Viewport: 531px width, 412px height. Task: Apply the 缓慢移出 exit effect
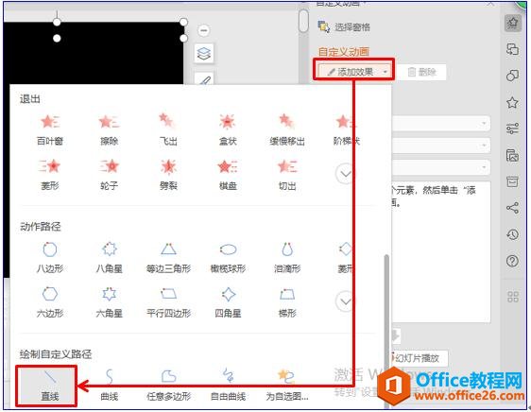pyautogui.click(x=287, y=130)
